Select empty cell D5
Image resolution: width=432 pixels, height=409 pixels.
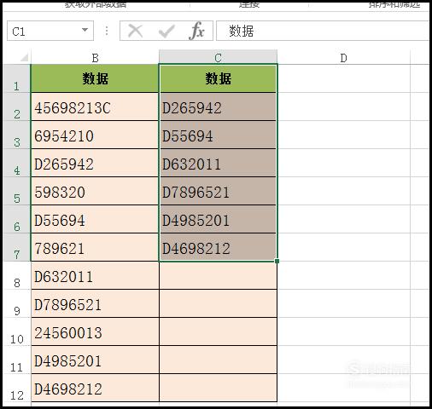point(344,191)
